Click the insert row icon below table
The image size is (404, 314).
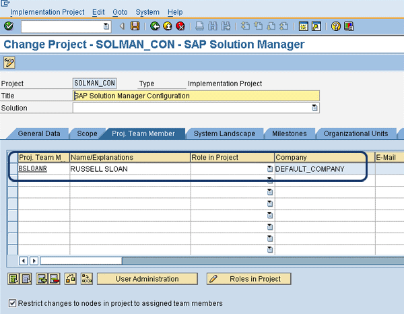point(41,279)
